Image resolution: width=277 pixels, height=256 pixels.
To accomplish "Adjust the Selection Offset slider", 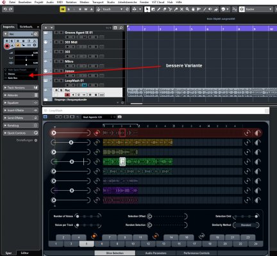I will (x=167, y=216).
